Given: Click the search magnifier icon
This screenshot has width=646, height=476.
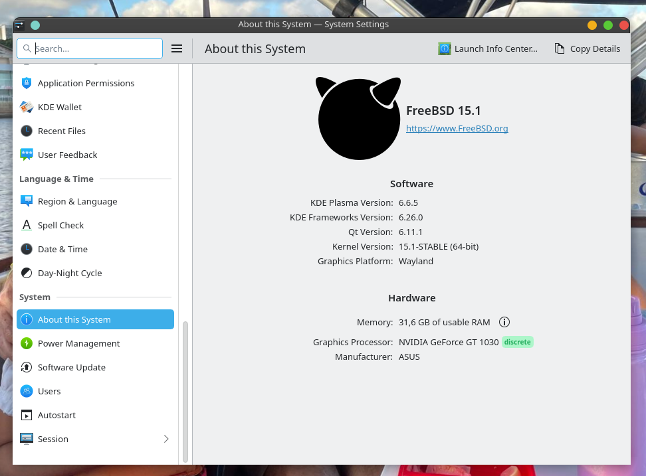Looking at the screenshot, I should pyautogui.click(x=27, y=48).
